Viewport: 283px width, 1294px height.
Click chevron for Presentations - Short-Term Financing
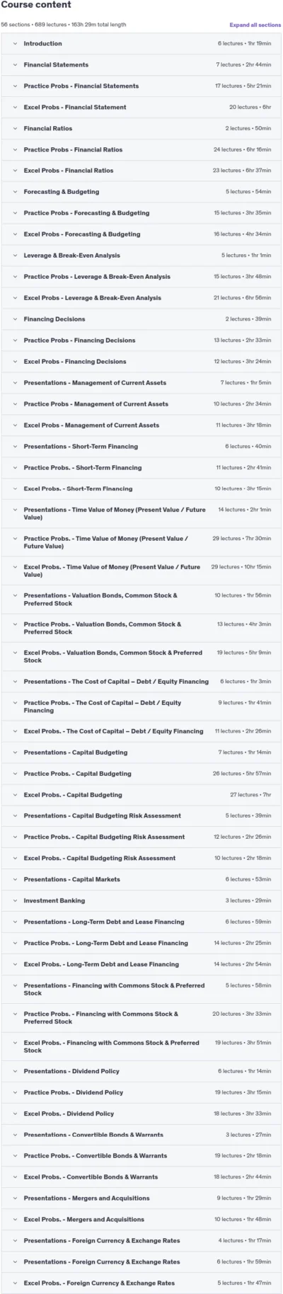point(15,447)
